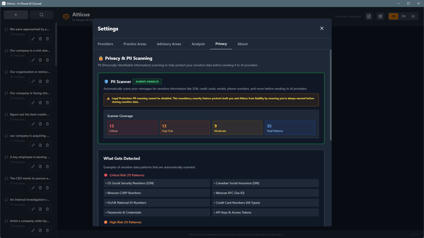424x238 pixels.
Task: Export the 'Our organization is restruc...' conversation document
Action: point(40,82)
